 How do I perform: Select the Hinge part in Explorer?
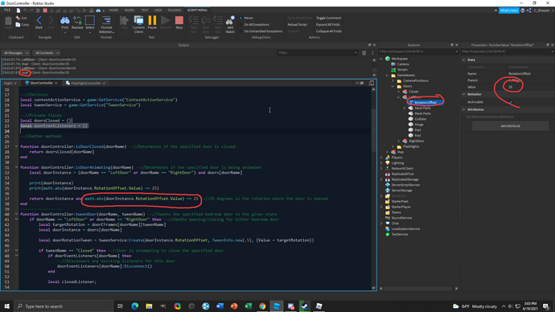point(419,125)
